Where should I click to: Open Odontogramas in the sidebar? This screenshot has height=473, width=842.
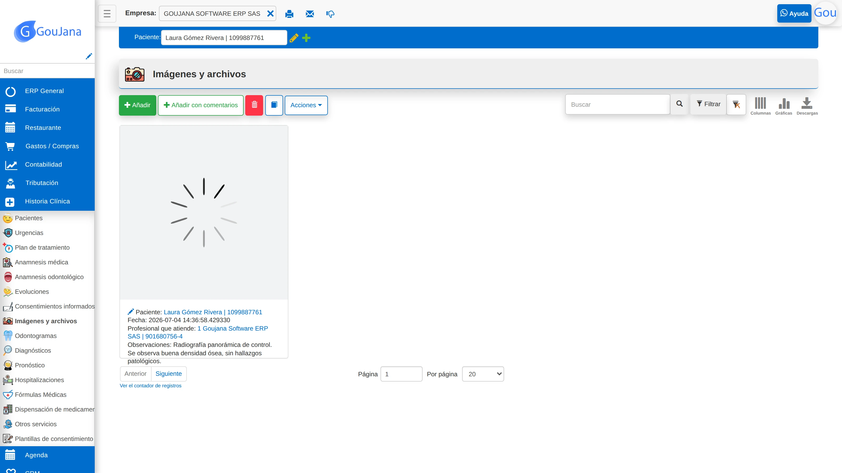coord(36,336)
